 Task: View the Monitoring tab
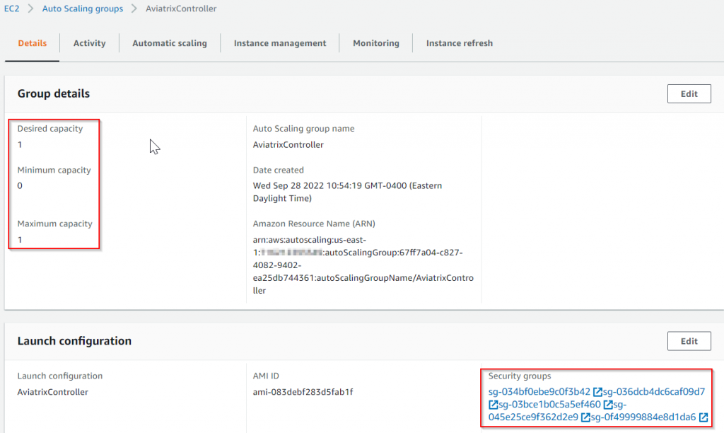(376, 43)
